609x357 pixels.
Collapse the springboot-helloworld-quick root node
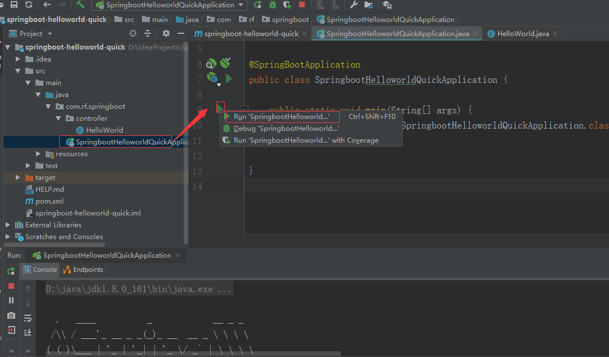coord(8,47)
